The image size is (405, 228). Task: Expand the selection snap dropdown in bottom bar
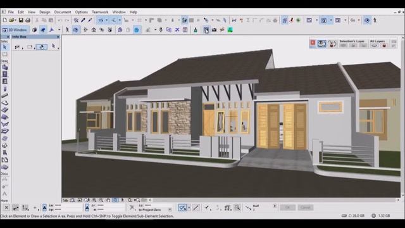coord(189,208)
